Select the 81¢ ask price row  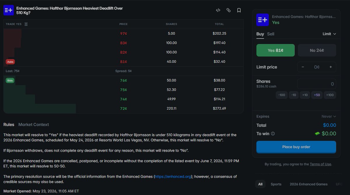coord(123,62)
